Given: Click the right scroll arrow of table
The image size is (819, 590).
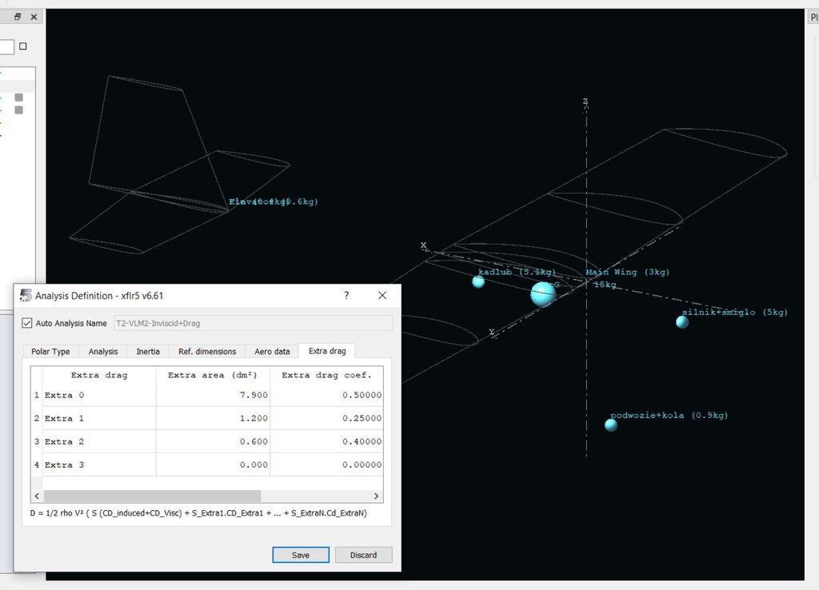Looking at the screenshot, I should pos(377,496).
